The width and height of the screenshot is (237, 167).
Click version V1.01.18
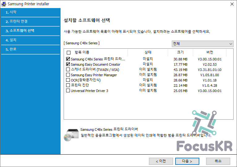(209, 80)
